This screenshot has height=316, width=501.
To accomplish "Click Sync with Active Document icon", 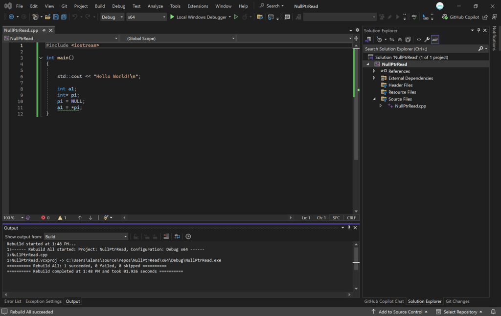I will (391, 40).
